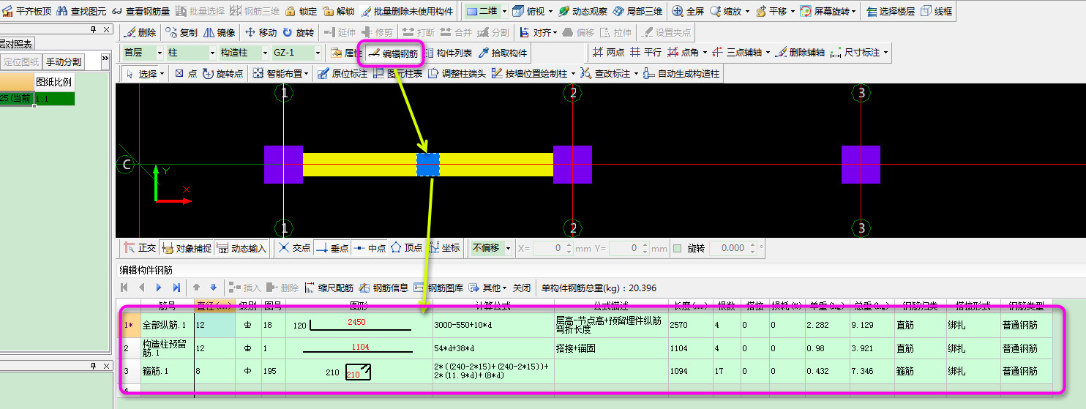1086x409 pixels.
Task: Select the 全部纵筋.1 row name cell
Action: click(x=167, y=324)
